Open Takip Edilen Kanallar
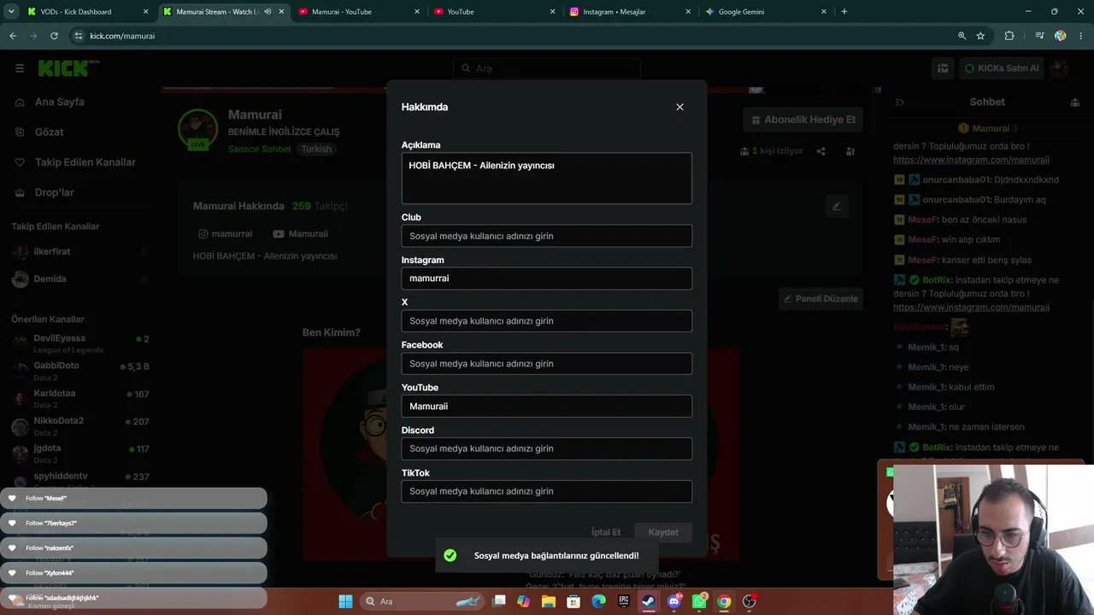1094x615 pixels. coord(85,162)
